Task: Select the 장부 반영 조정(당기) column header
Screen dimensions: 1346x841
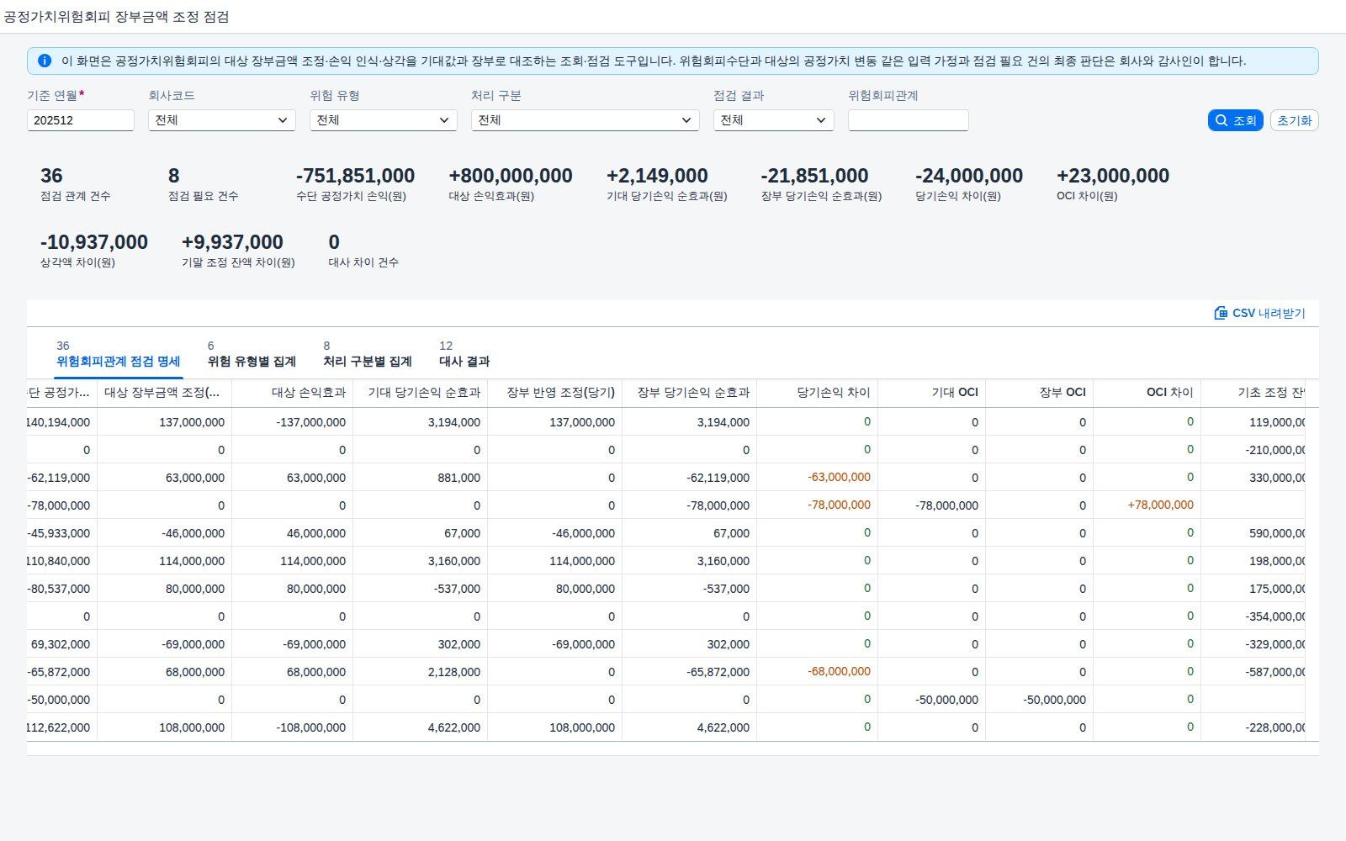Action: [555, 393]
